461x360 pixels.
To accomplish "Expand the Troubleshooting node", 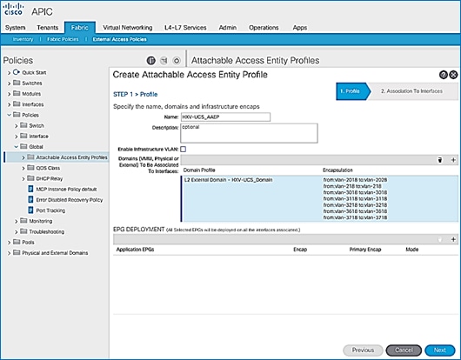I will click(x=17, y=232).
